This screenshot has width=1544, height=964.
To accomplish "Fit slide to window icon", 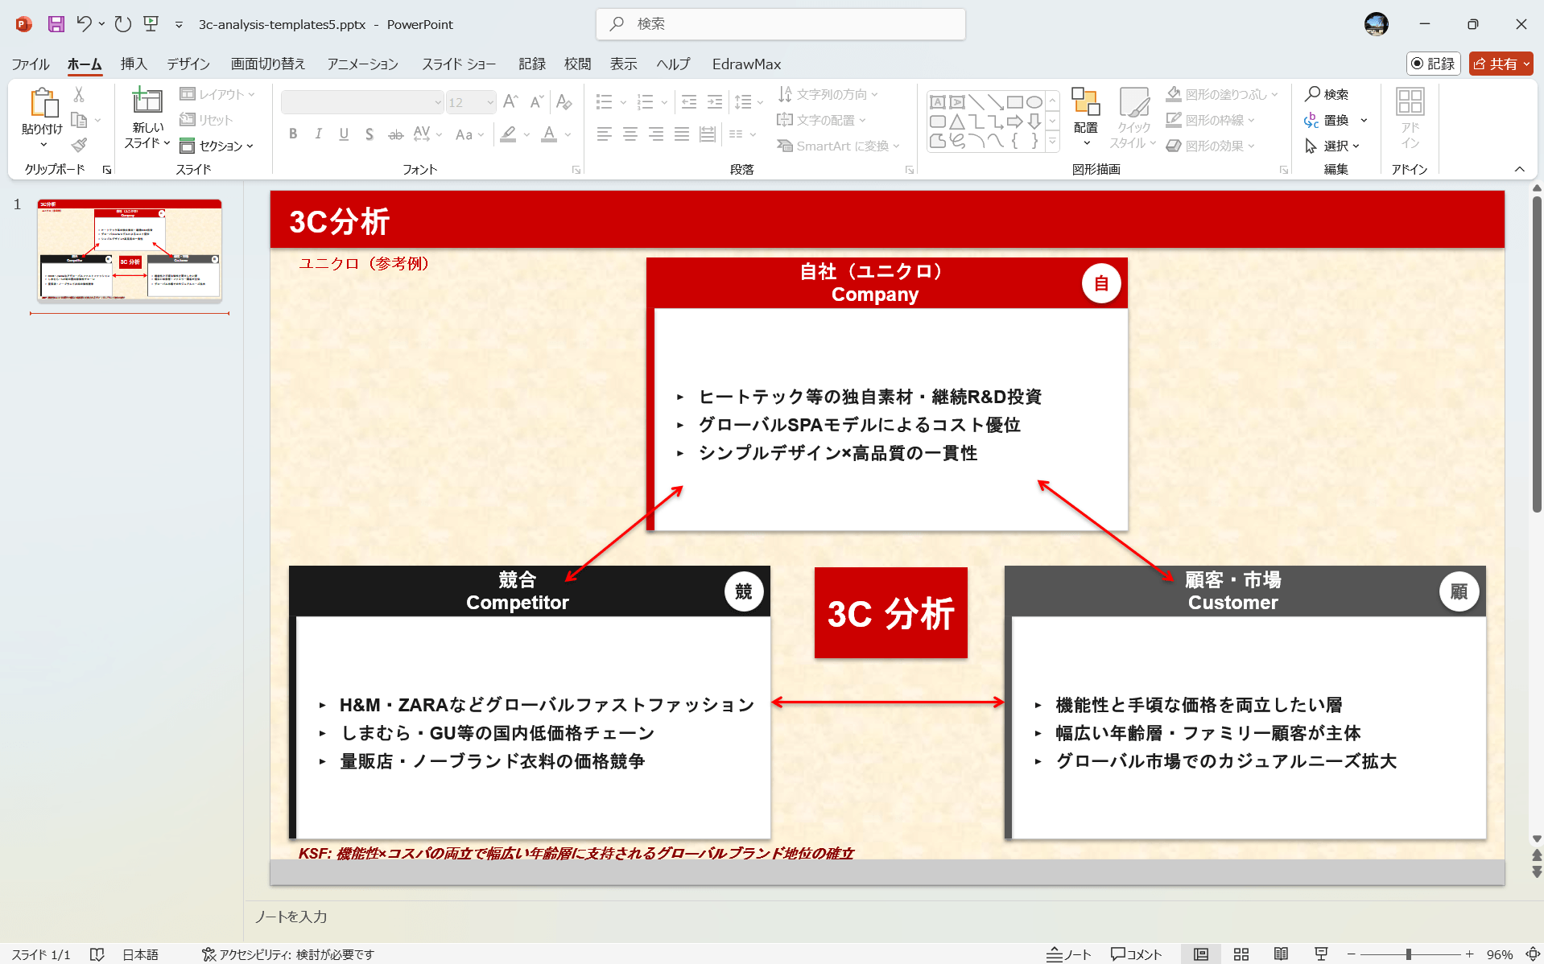I will (1533, 954).
